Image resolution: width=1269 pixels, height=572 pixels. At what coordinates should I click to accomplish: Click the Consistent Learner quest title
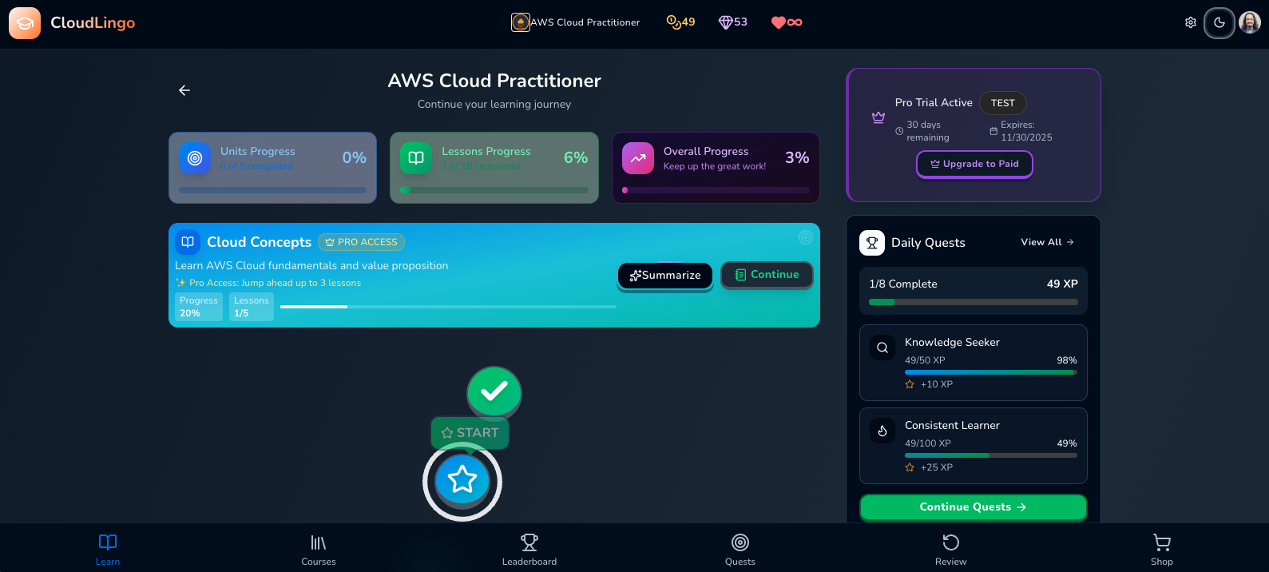click(952, 425)
